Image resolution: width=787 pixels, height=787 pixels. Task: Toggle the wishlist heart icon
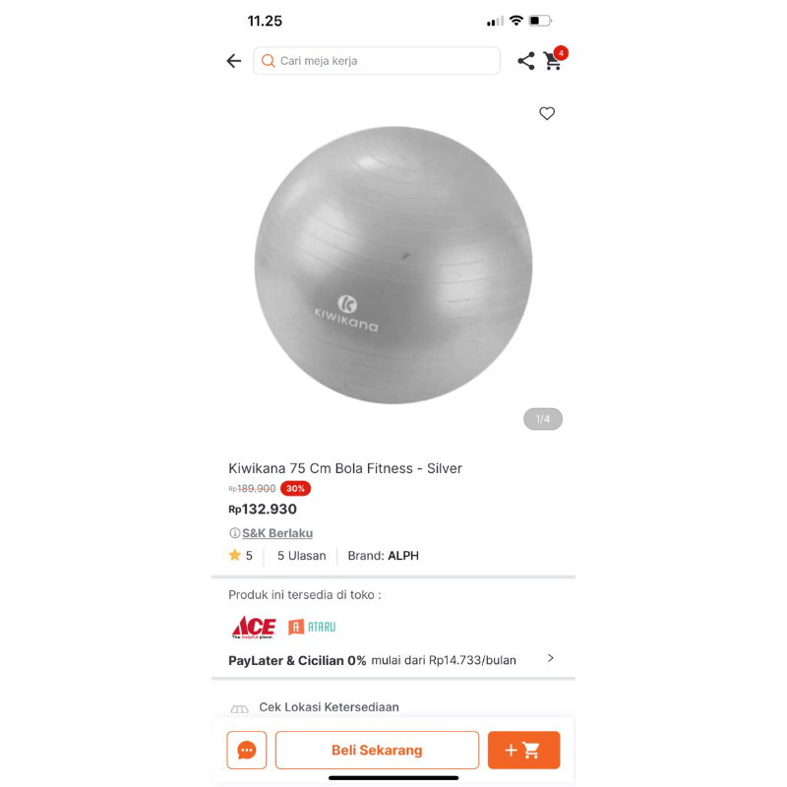pyautogui.click(x=547, y=113)
